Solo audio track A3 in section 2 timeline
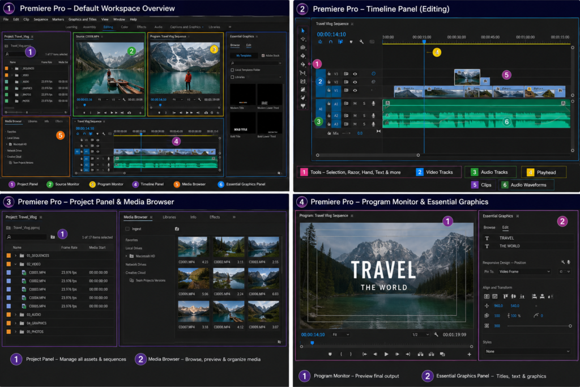580x387 pixels. 364,124
